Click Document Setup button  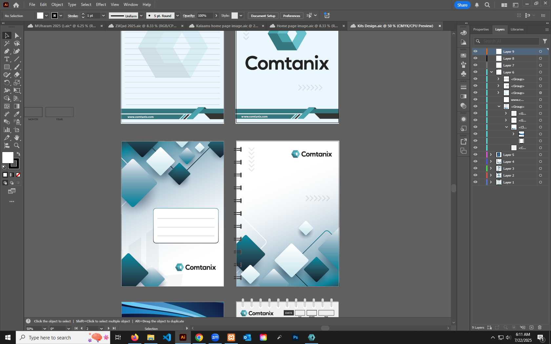coord(263,16)
